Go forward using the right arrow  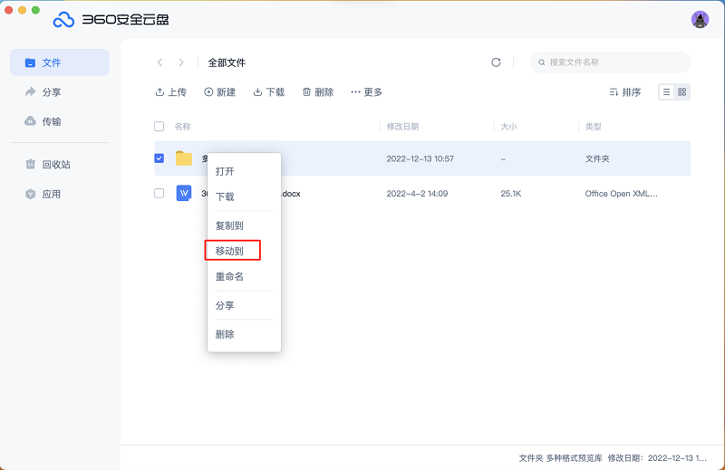click(181, 62)
